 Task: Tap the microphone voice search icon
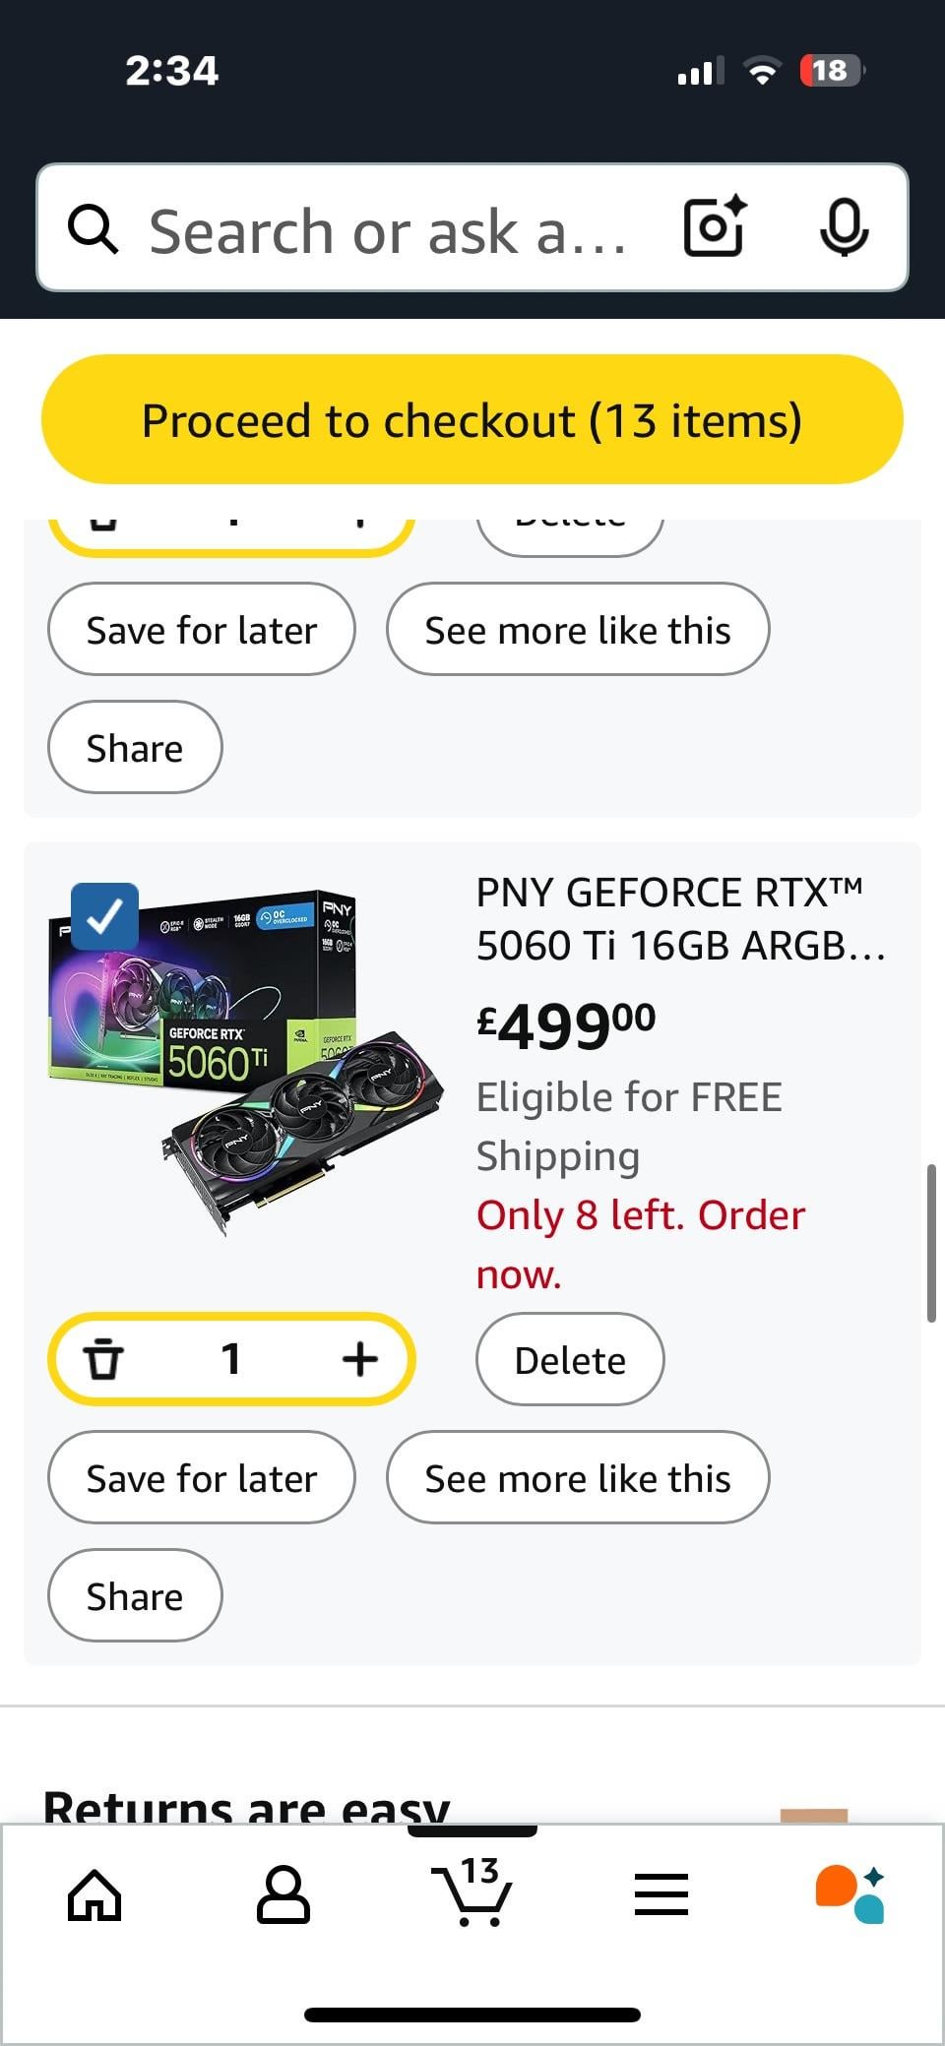coord(844,227)
